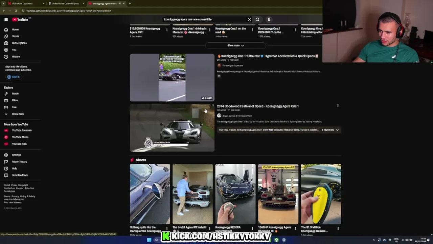Open Koenigsegg One:1 Ultra-rare shorts thumbnail
Screen dimensions: 433x244
(x=172, y=78)
